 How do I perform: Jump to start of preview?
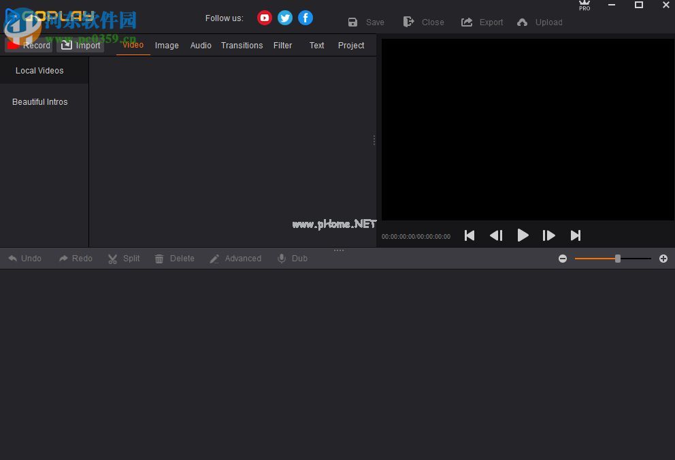pos(470,235)
